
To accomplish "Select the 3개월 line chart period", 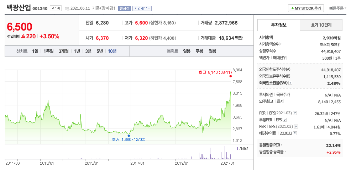I will coord(64,51).
